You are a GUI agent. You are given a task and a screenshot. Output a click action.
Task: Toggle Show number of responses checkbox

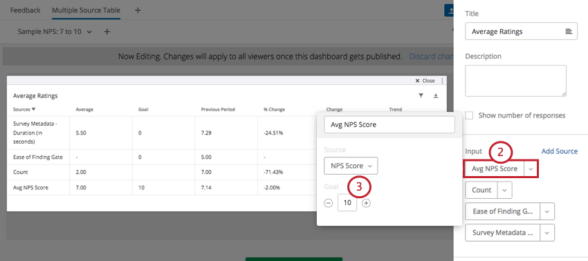(x=469, y=115)
